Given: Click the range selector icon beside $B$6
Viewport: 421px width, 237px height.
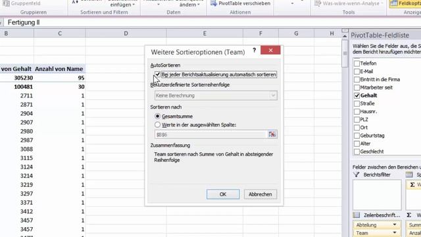Looking at the screenshot, I should click(272, 134).
